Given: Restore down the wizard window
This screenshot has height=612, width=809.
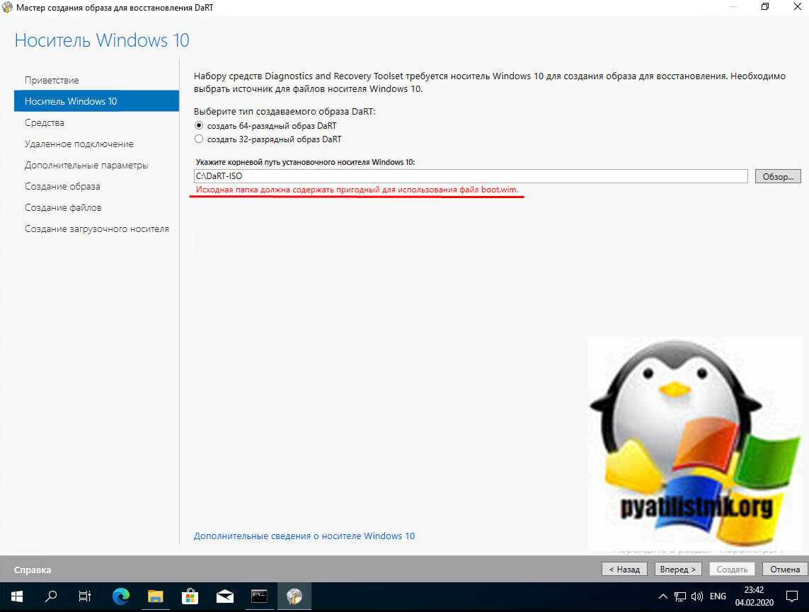Looking at the screenshot, I should click(x=765, y=7).
